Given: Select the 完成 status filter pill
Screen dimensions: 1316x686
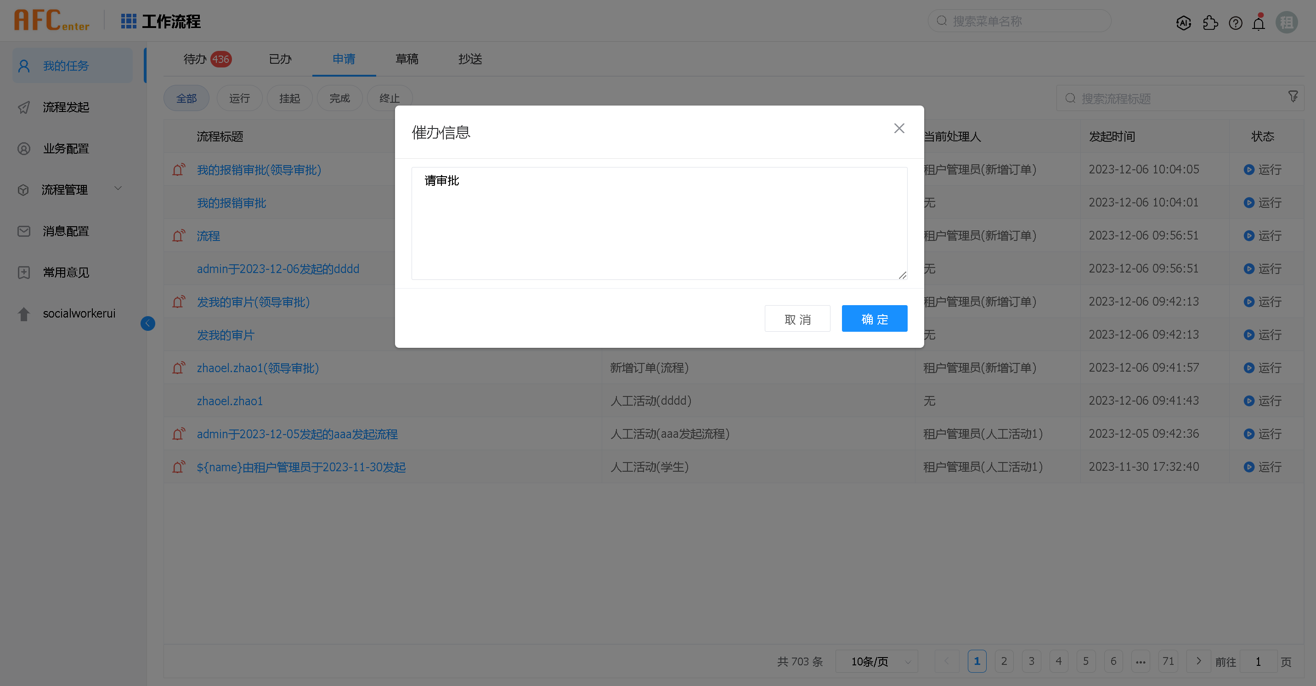Looking at the screenshot, I should [339, 98].
